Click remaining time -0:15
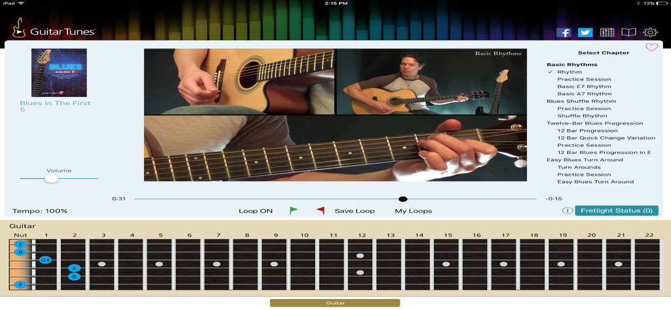 click(x=554, y=199)
